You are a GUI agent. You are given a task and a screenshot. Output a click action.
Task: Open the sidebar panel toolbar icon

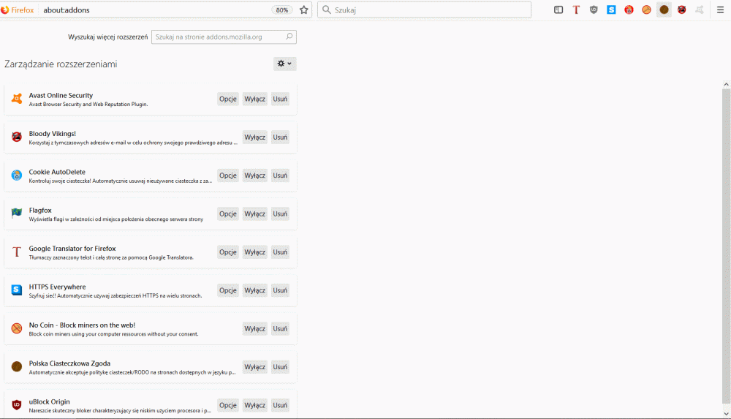558,10
